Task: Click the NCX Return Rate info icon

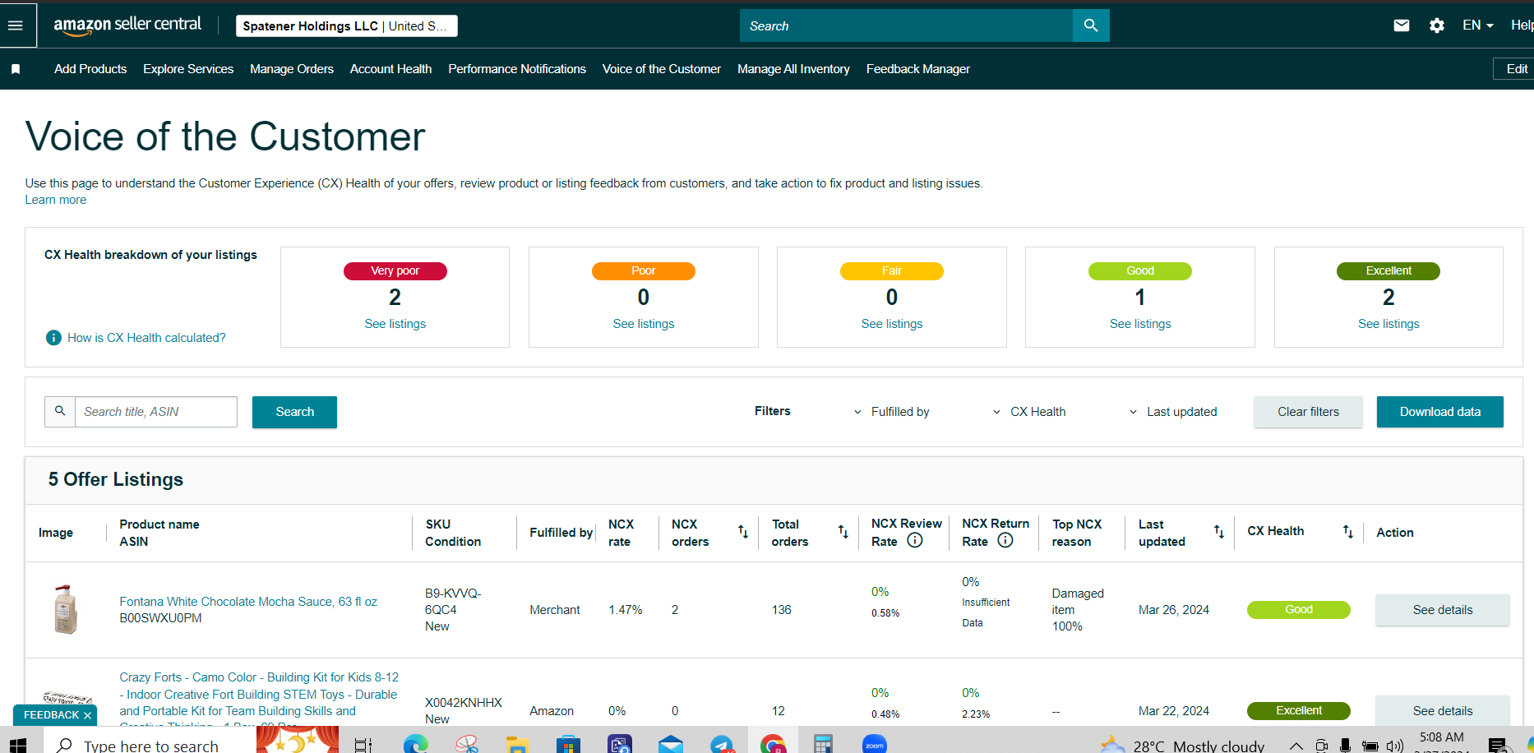Action: tap(1005, 540)
